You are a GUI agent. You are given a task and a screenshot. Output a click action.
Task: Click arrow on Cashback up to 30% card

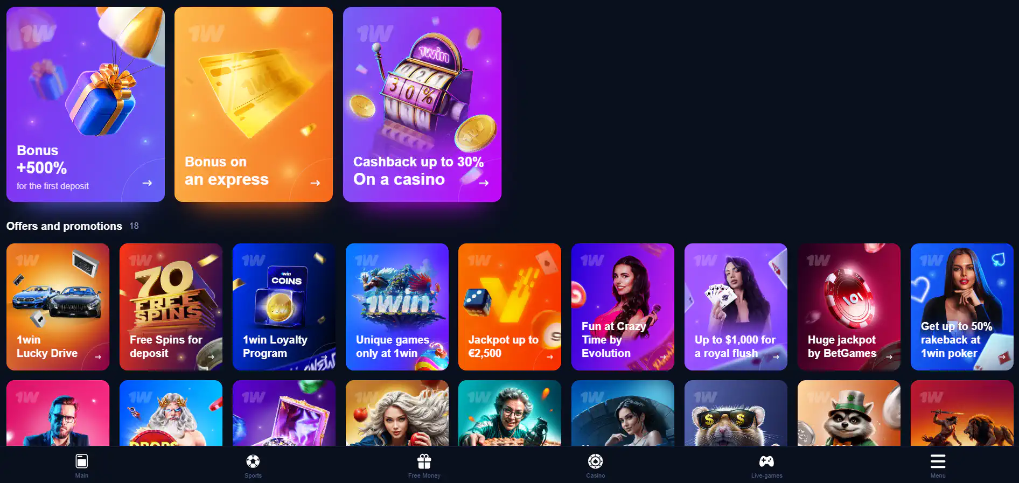pos(484,183)
